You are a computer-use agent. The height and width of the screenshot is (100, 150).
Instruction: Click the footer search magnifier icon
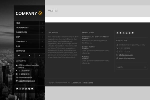[145, 67]
